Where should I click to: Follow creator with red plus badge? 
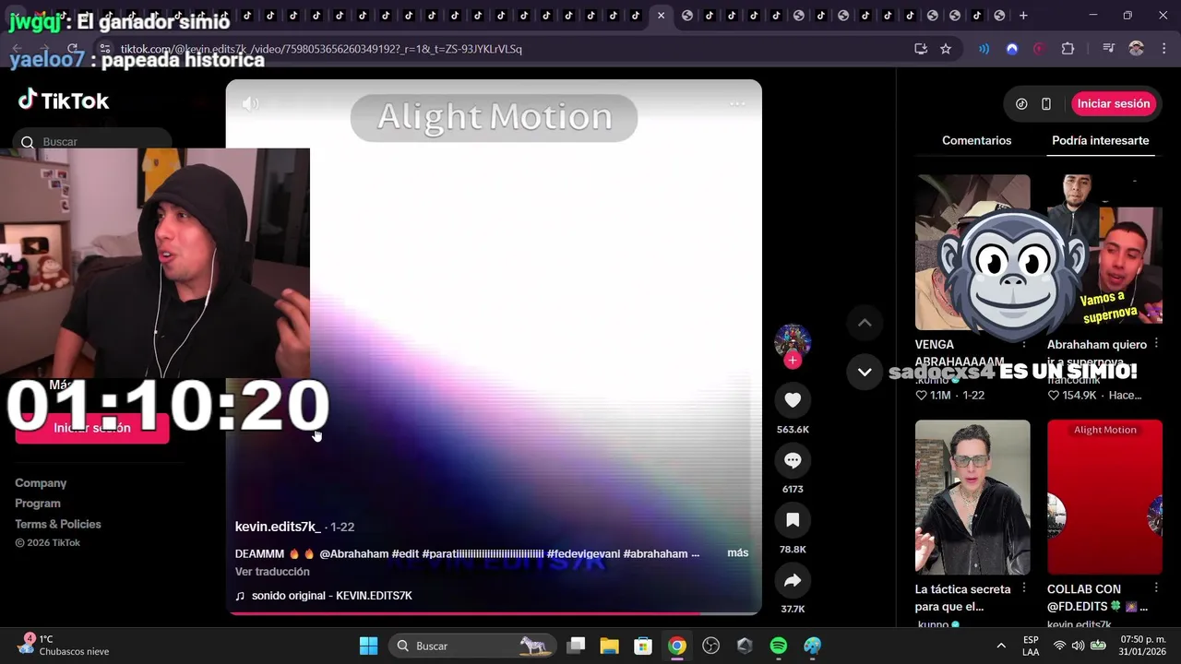(793, 361)
